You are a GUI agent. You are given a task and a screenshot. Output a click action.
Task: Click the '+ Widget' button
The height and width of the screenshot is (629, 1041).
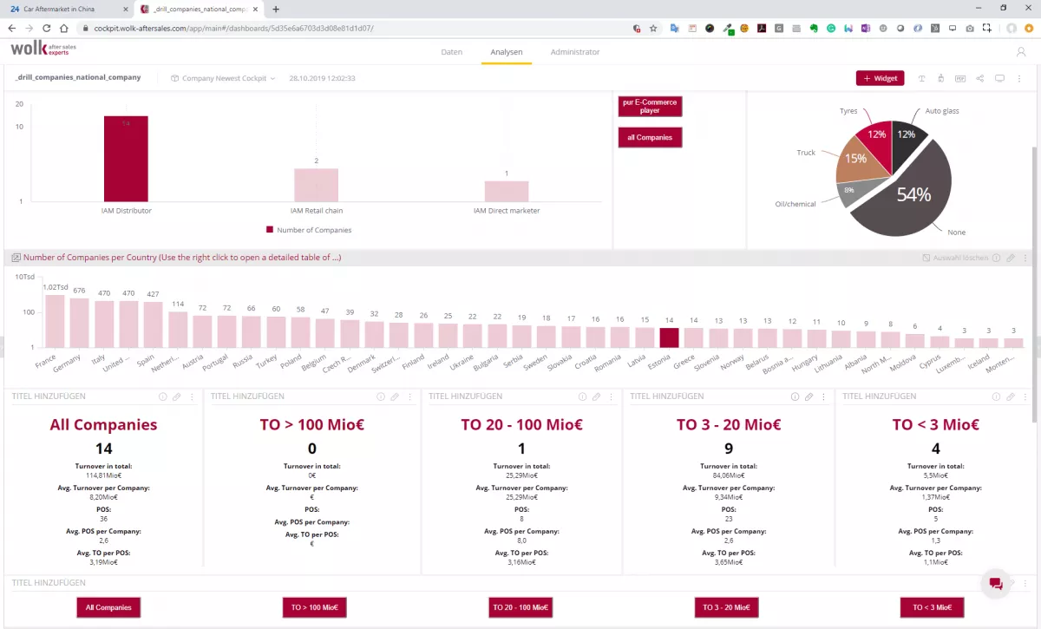[880, 78]
